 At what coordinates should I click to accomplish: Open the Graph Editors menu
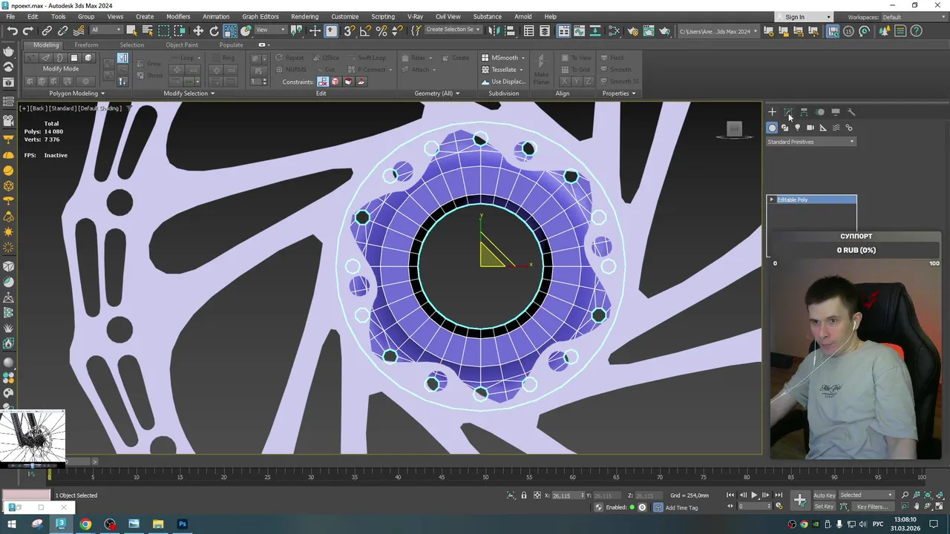point(261,16)
